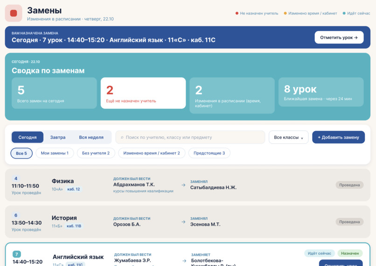
Task: Click orange legend dot Изменено время / кабинет
Action: click(x=285, y=13)
